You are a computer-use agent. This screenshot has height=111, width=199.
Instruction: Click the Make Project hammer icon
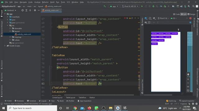(x=104, y=6)
